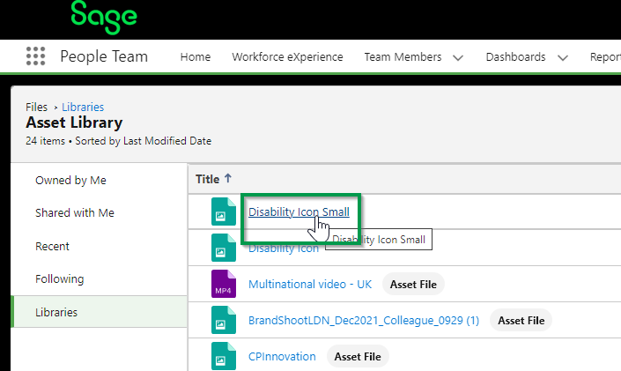Expand the Dashboards dropdown chevron
The image size is (621, 371).
click(563, 57)
